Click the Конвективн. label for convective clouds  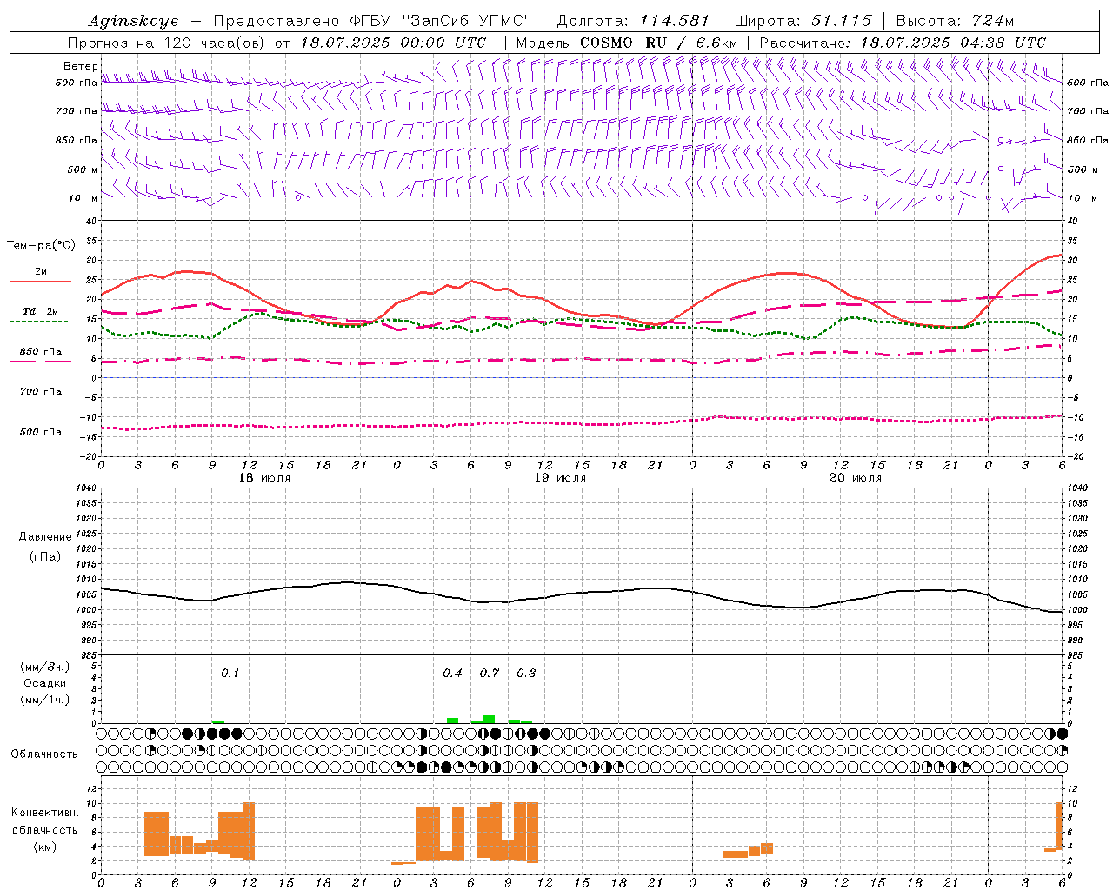coord(45,813)
